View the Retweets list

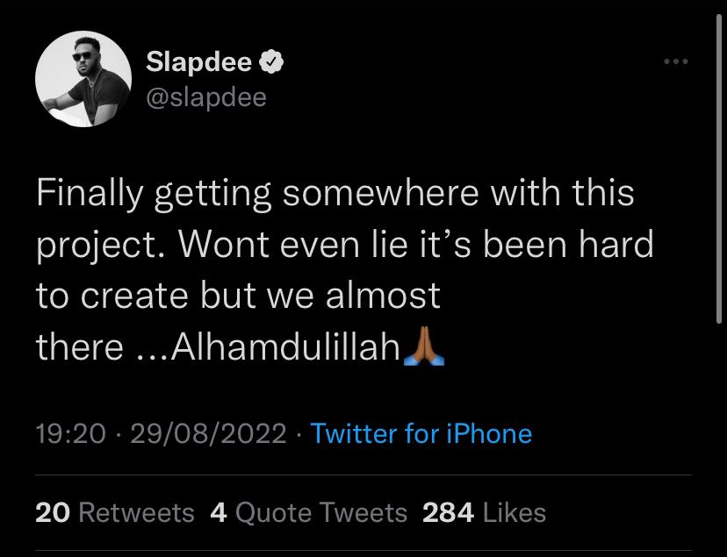115,512
